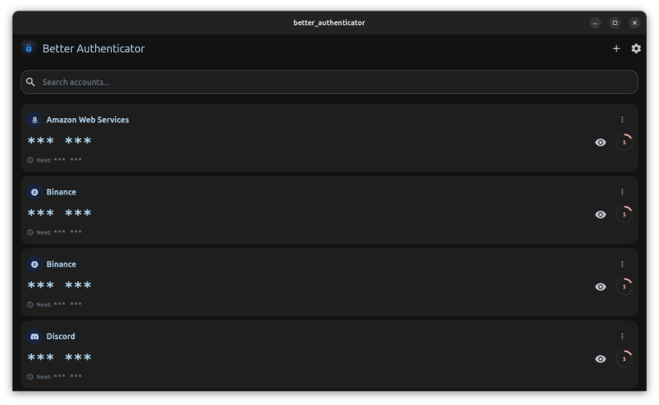The width and height of the screenshot is (659, 405).
Task: Click the magnifier icon in search bar
Action: tap(31, 82)
